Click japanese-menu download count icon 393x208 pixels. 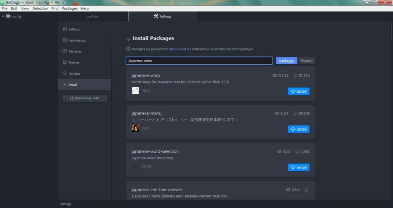295,114
